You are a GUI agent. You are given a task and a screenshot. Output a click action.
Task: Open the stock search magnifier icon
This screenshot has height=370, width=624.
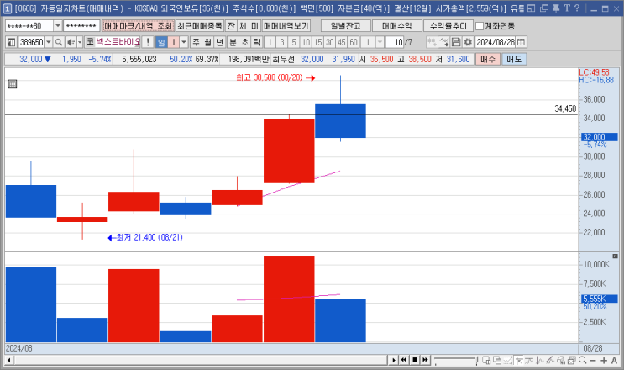(59, 42)
